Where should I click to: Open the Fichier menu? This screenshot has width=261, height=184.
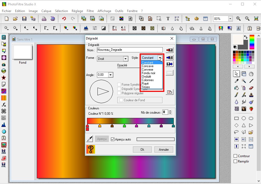click(7, 11)
